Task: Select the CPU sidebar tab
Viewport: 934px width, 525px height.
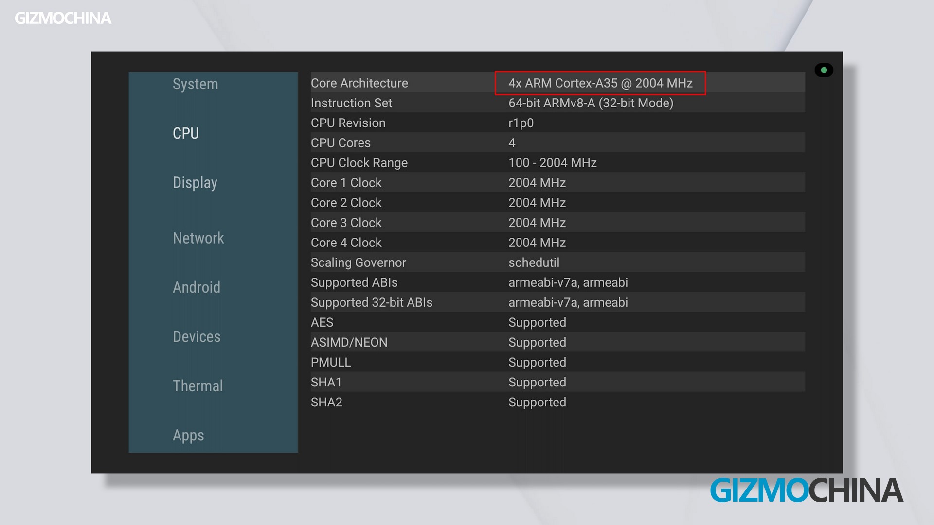Action: click(x=186, y=133)
